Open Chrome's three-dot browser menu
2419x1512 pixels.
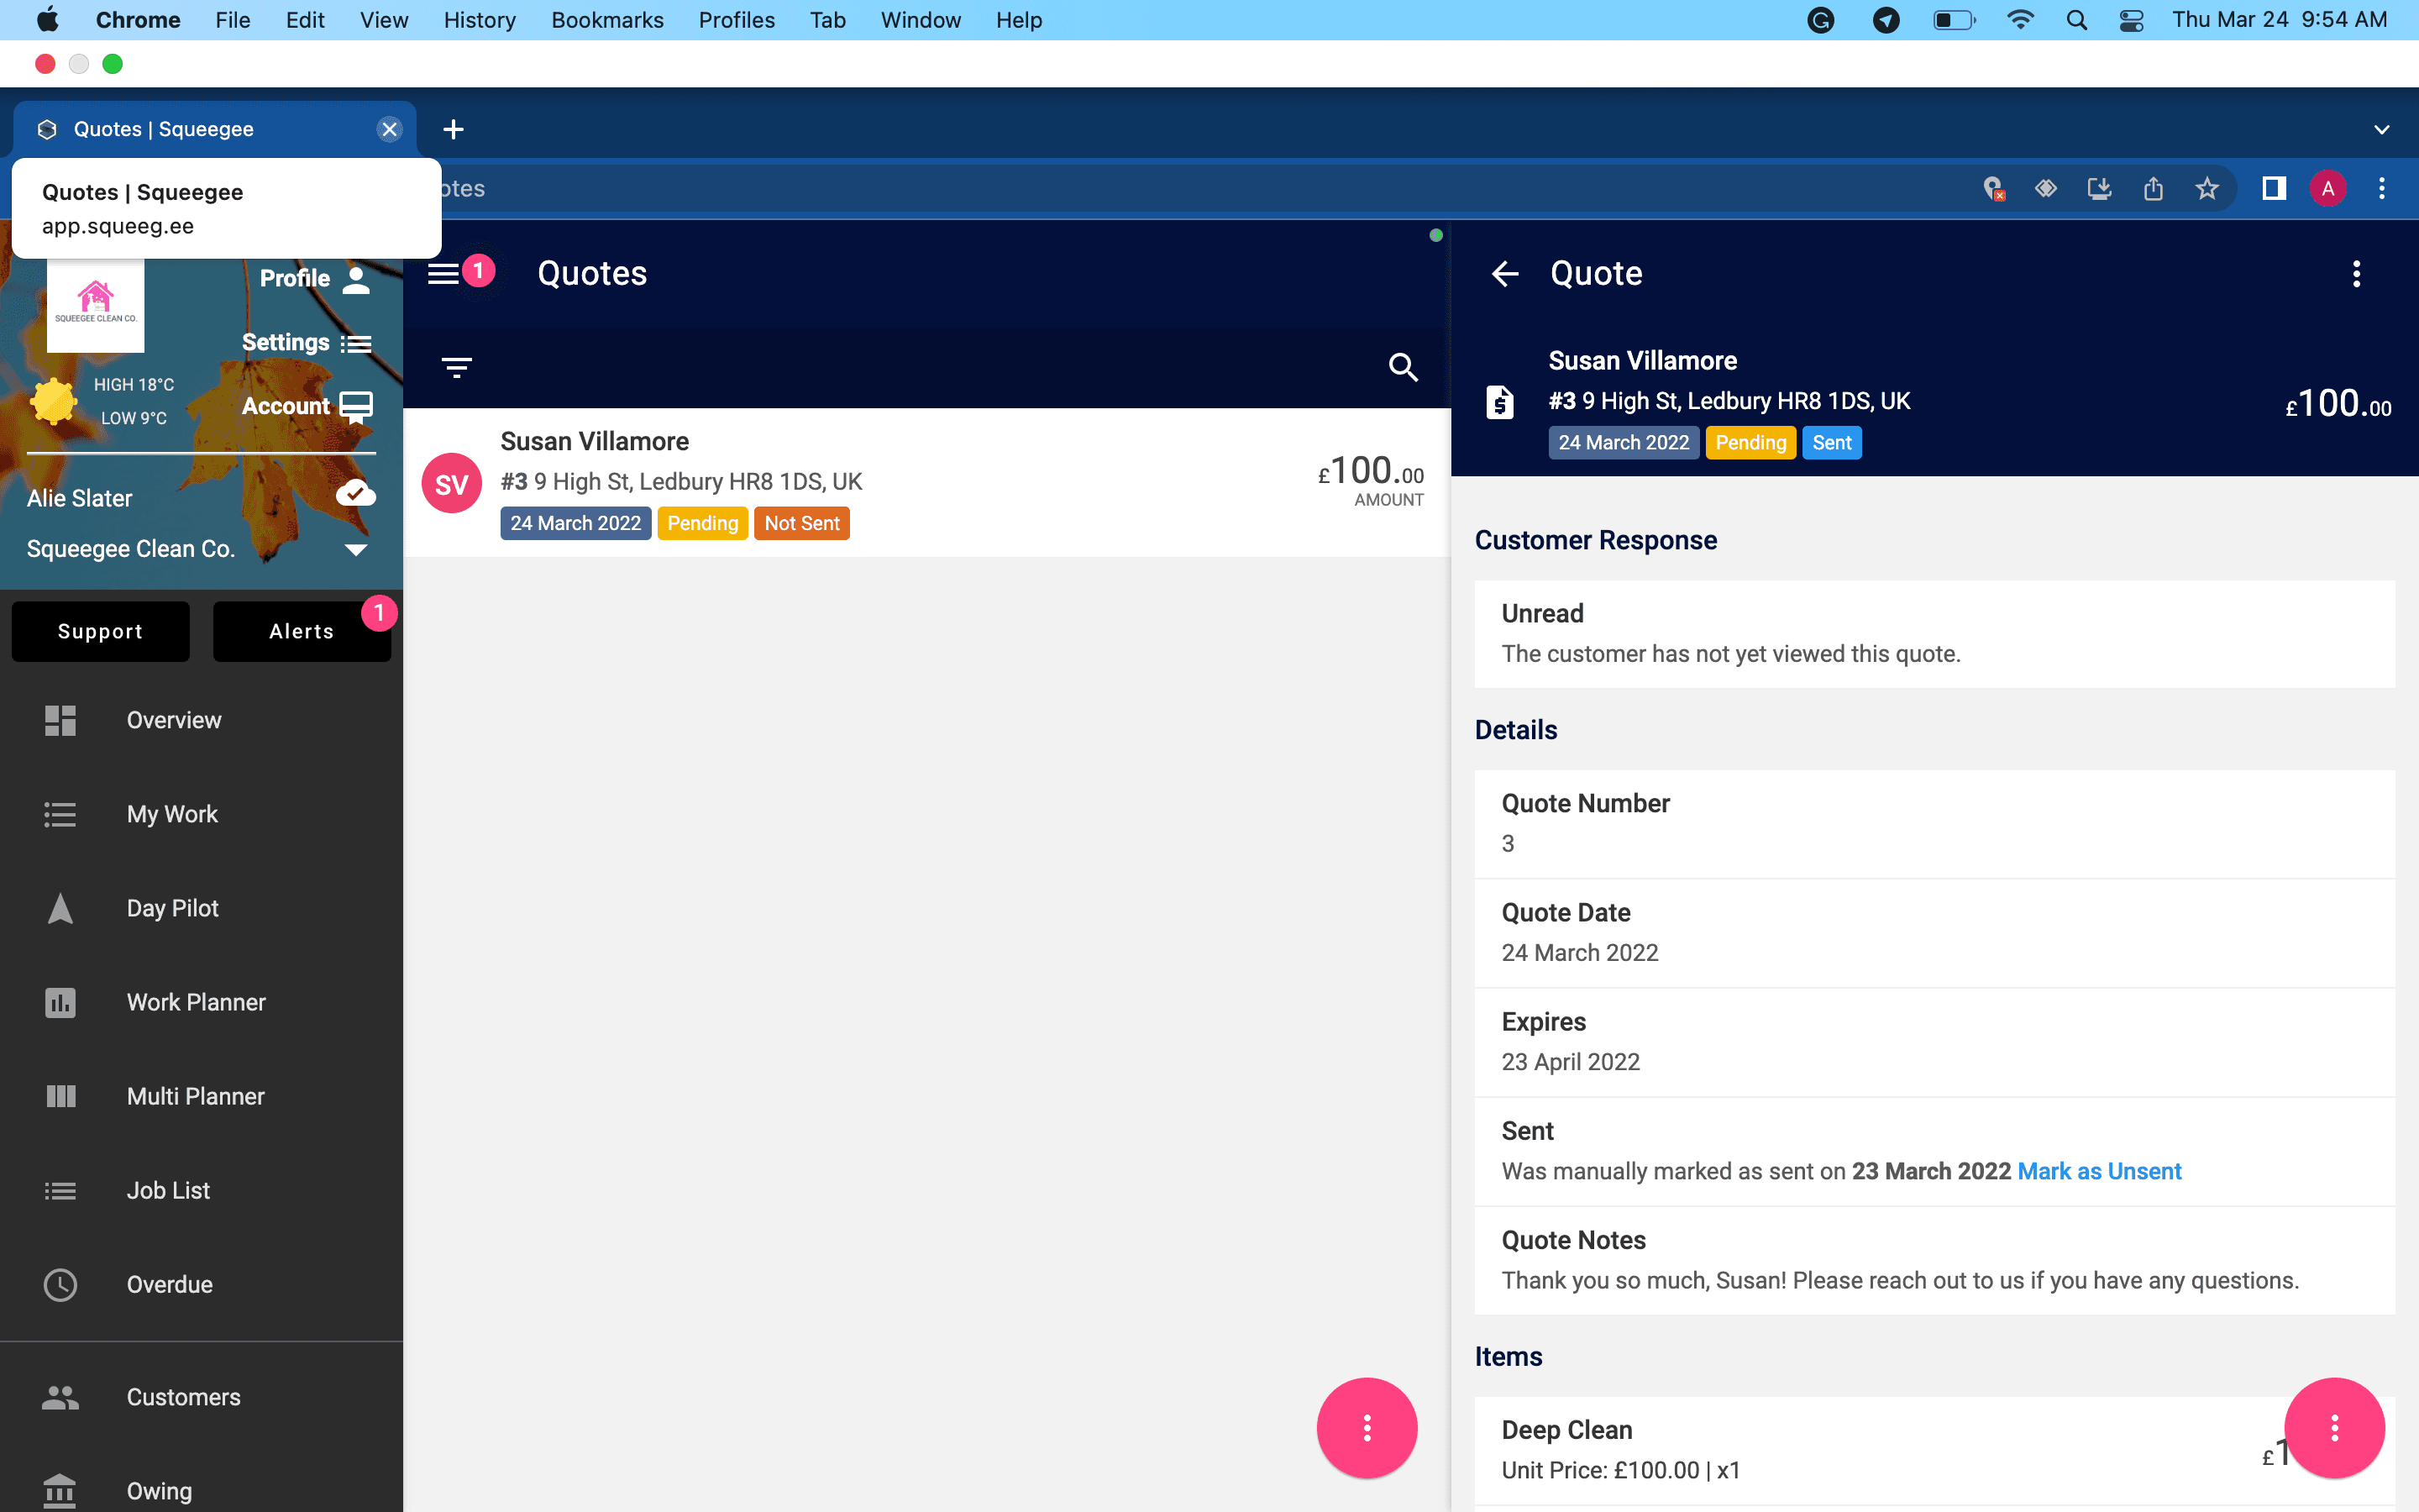pyautogui.click(x=2382, y=188)
